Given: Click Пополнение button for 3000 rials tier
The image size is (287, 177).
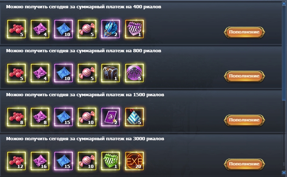Looking at the screenshot, I should point(244,164).
